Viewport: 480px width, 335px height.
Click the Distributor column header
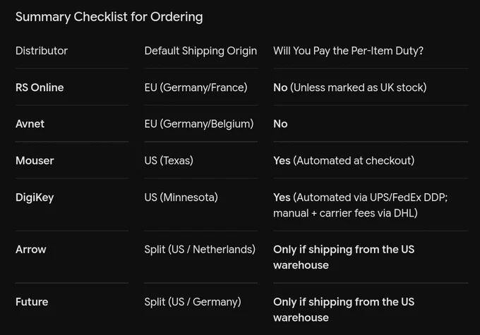[x=42, y=51]
